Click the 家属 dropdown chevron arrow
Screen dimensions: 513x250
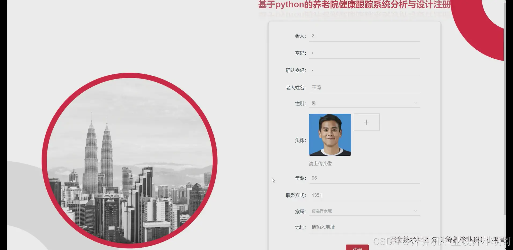point(415,211)
